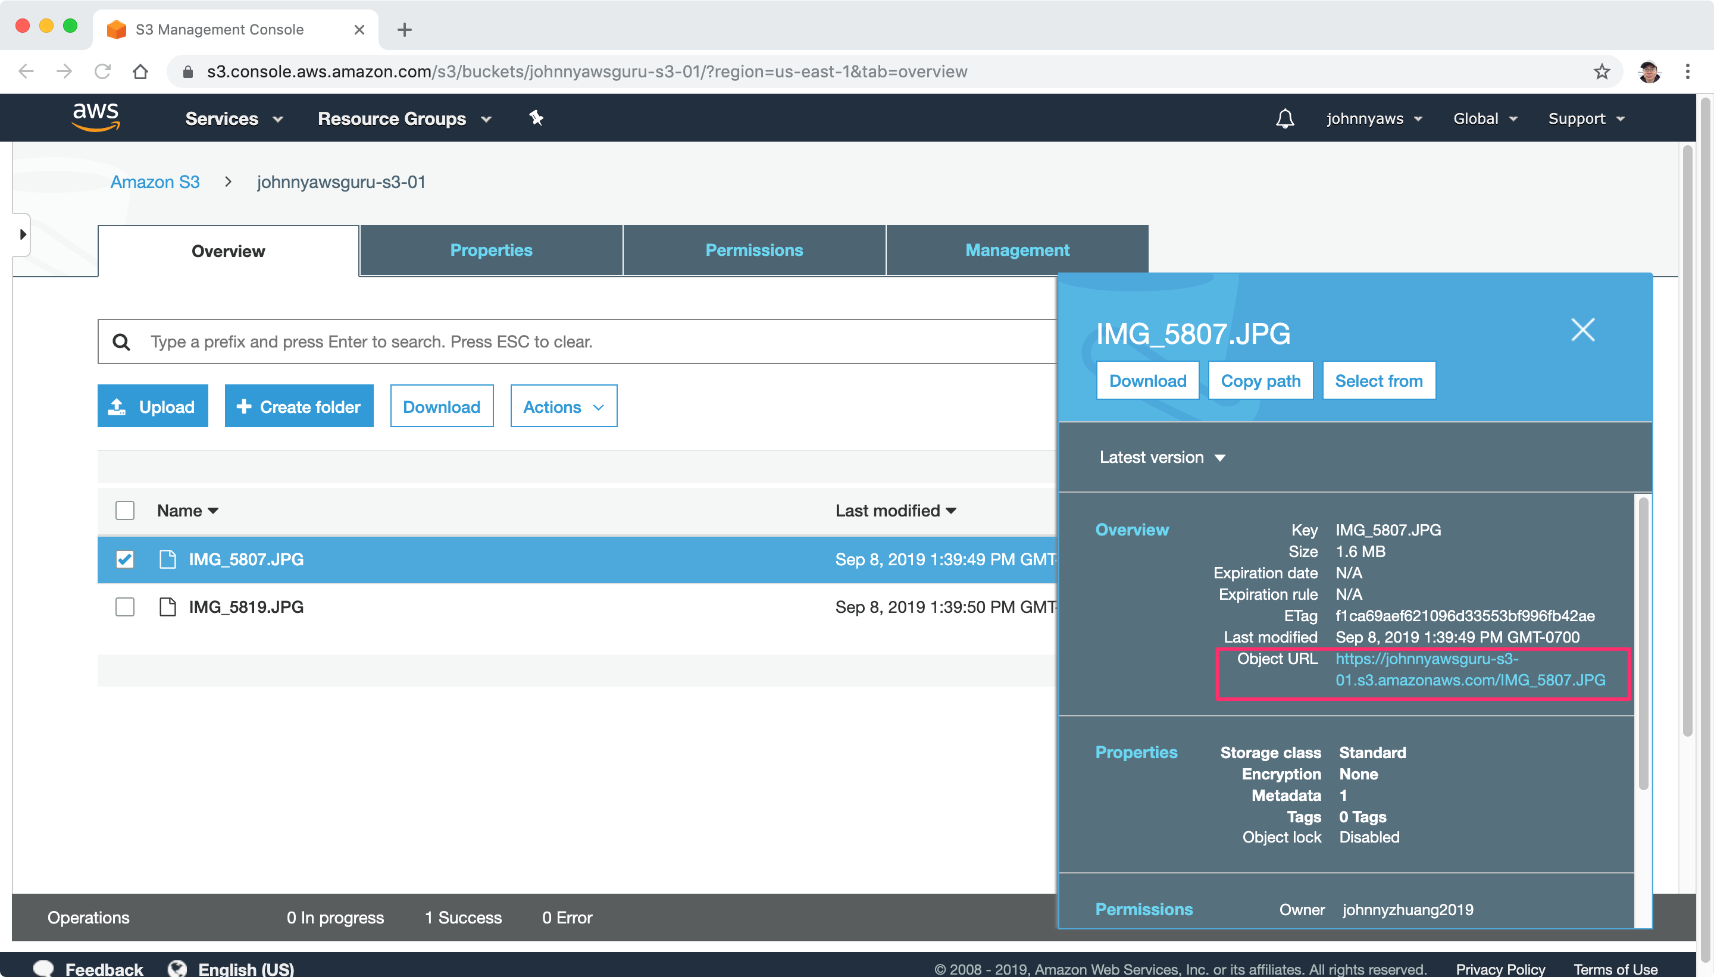1714x977 pixels.
Task: Click the Select from button
Action: tap(1379, 381)
